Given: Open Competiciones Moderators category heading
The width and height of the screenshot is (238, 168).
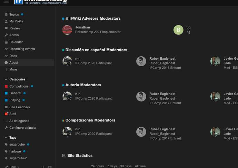Looking at the screenshot, I should tap(90, 120).
